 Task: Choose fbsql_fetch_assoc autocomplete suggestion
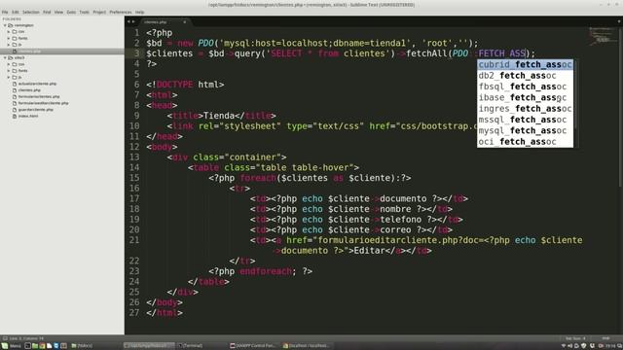coord(525,87)
